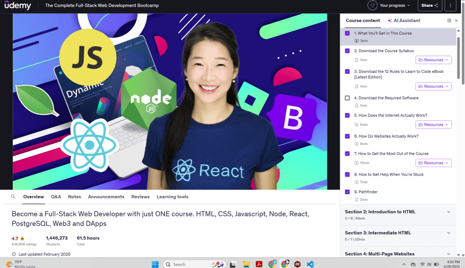The image size is (465, 268).
Task: Expand the sidebar panel layout icon
Action: tap(449, 20)
